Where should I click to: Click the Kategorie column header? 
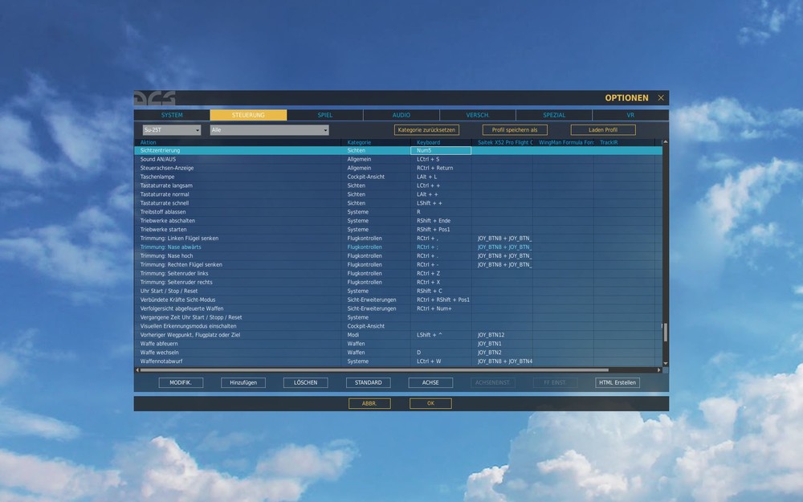click(x=376, y=142)
